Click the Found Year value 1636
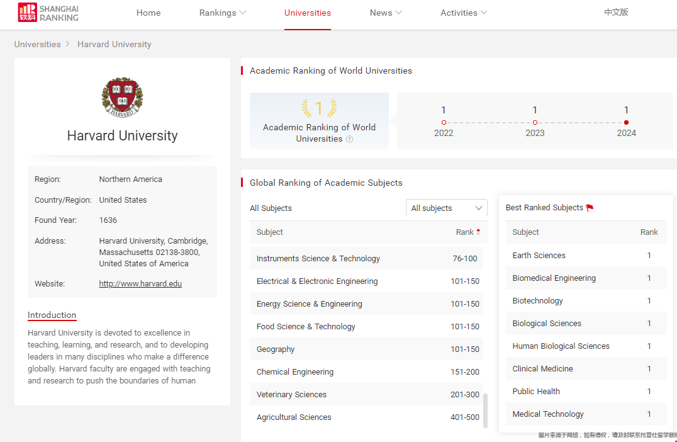Screen dimensions: 677x442 click(x=108, y=220)
